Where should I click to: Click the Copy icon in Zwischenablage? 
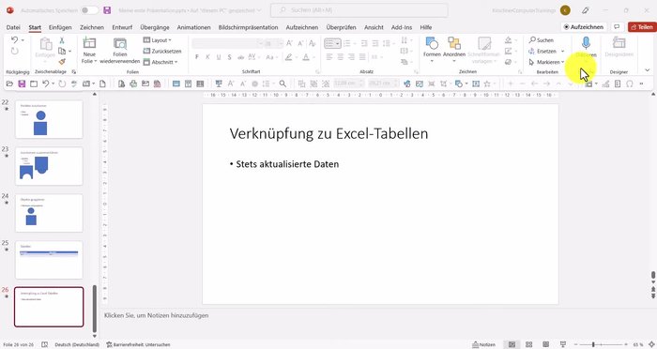62,51
